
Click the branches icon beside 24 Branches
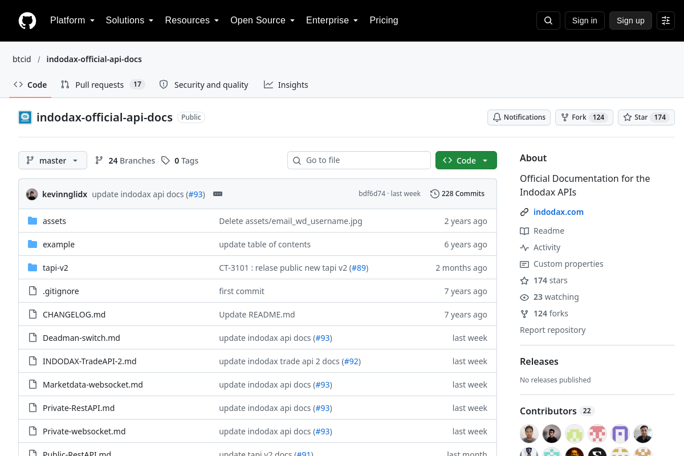tap(99, 161)
